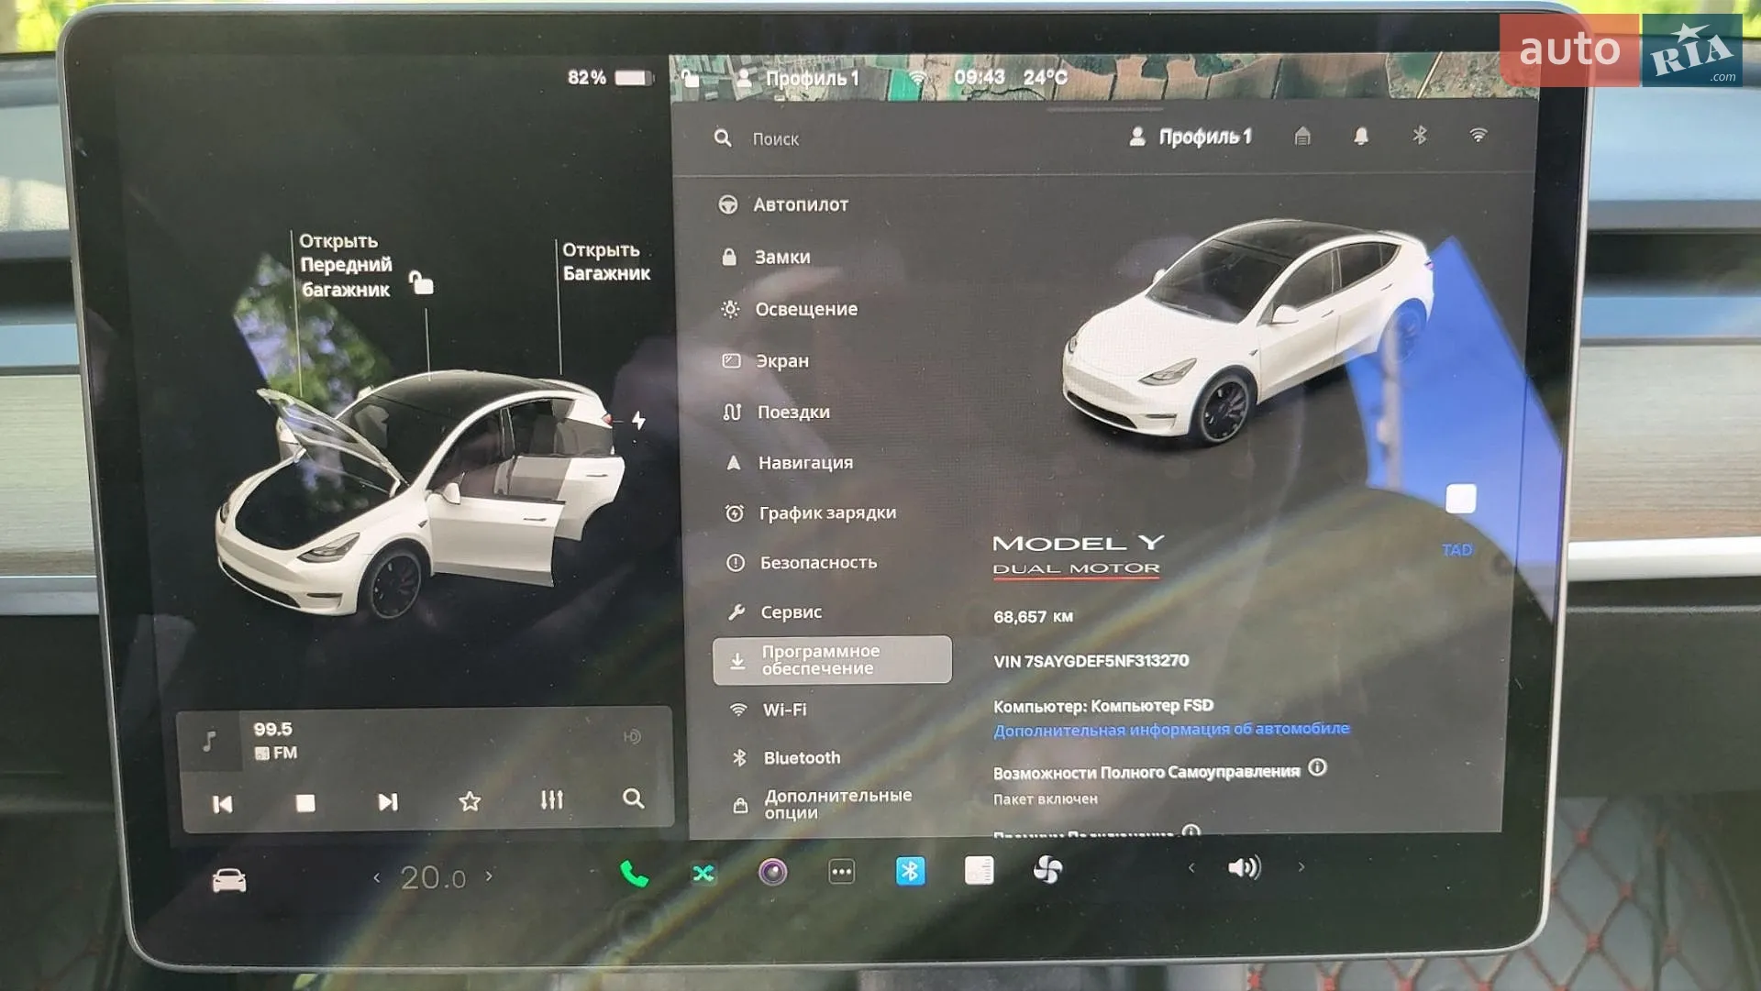Tap lock icon in top status bar
The height and width of the screenshot is (991, 1761).
(x=691, y=78)
